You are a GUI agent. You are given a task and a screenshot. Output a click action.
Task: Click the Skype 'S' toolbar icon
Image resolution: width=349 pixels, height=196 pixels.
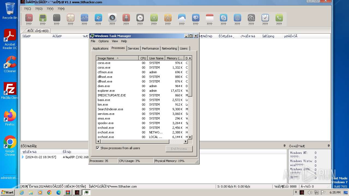pos(224,18)
